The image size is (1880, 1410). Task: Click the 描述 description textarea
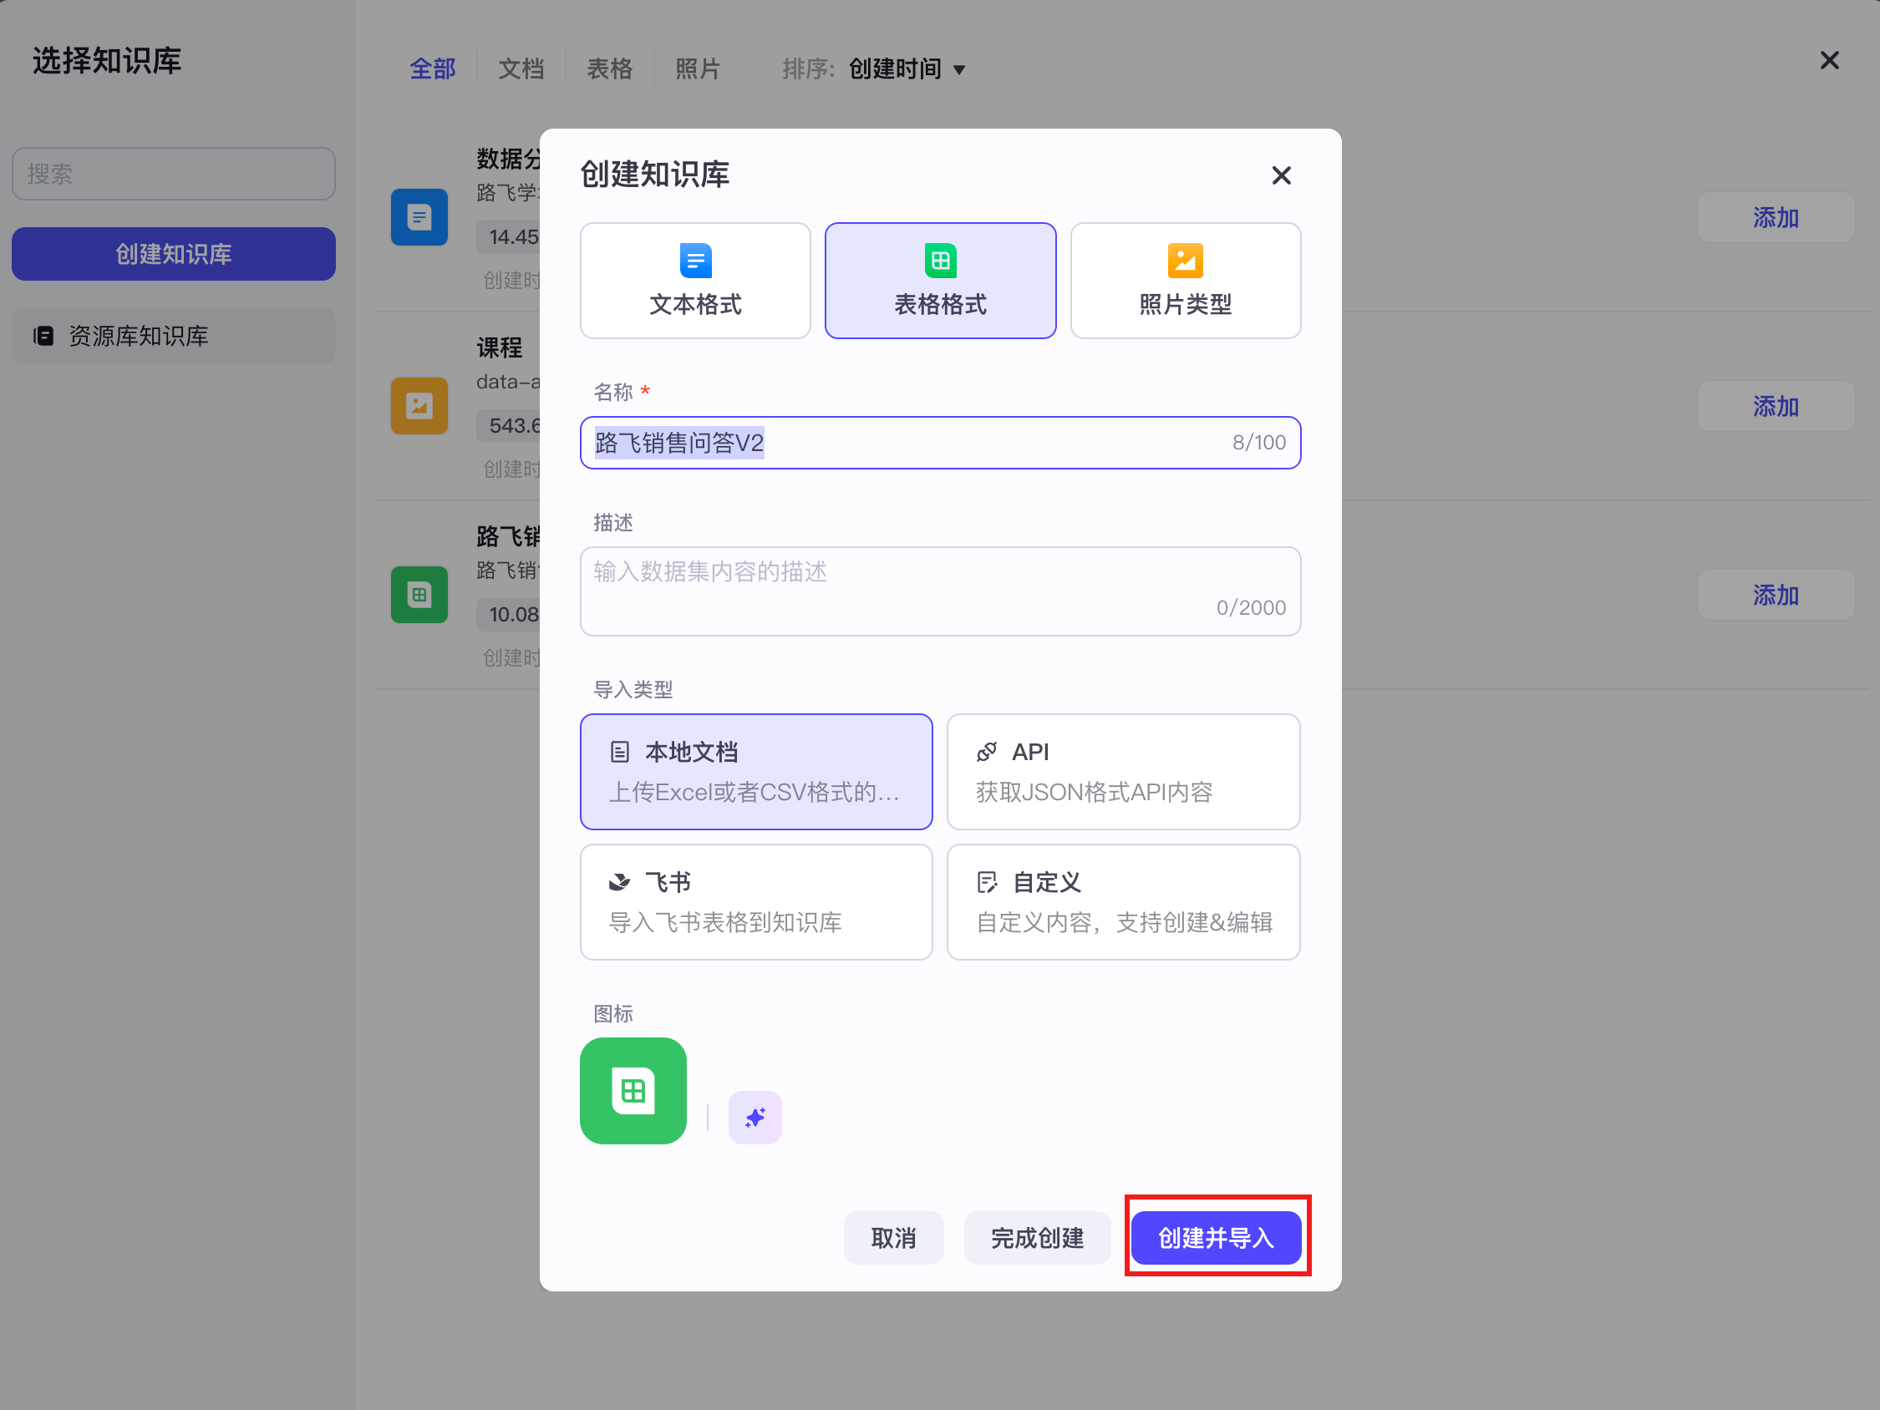tap(939, 591)
